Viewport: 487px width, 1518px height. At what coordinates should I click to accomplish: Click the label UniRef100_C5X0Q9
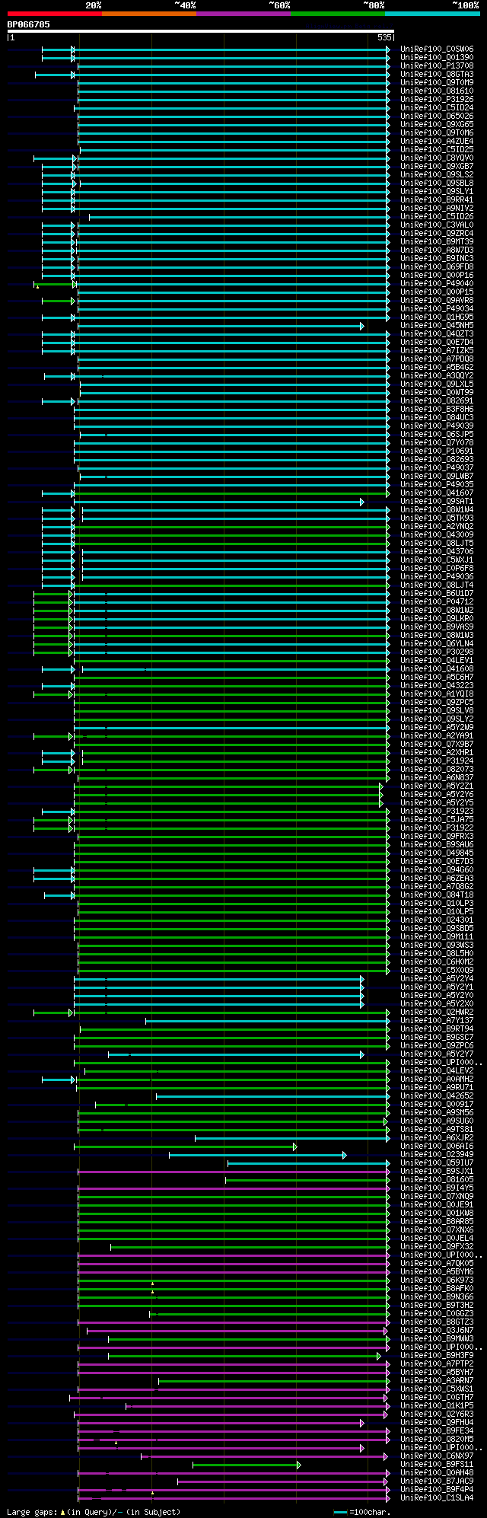(437, 971)
